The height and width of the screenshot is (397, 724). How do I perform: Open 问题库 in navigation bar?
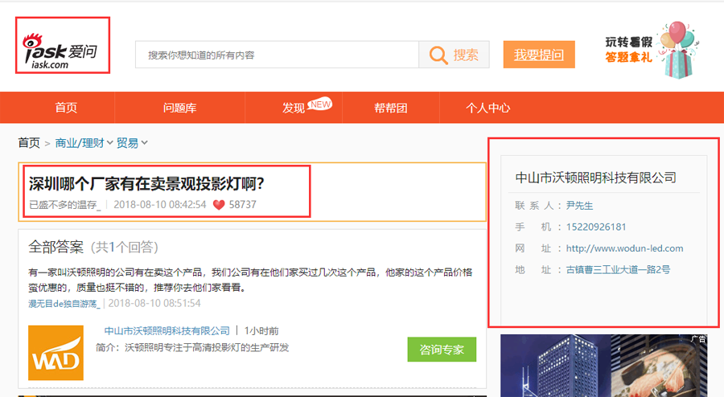pyautogui.click(x=179, y=108)
